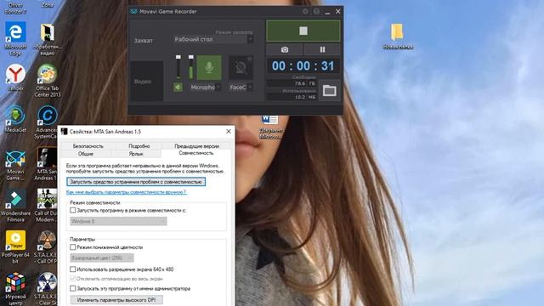Toggle the green microphone button
544x306 pixels.
(x=209, y=67)
